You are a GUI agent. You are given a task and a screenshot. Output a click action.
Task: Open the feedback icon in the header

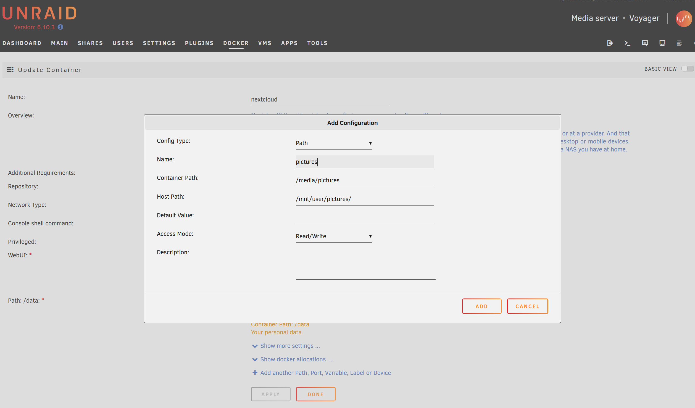645,43
